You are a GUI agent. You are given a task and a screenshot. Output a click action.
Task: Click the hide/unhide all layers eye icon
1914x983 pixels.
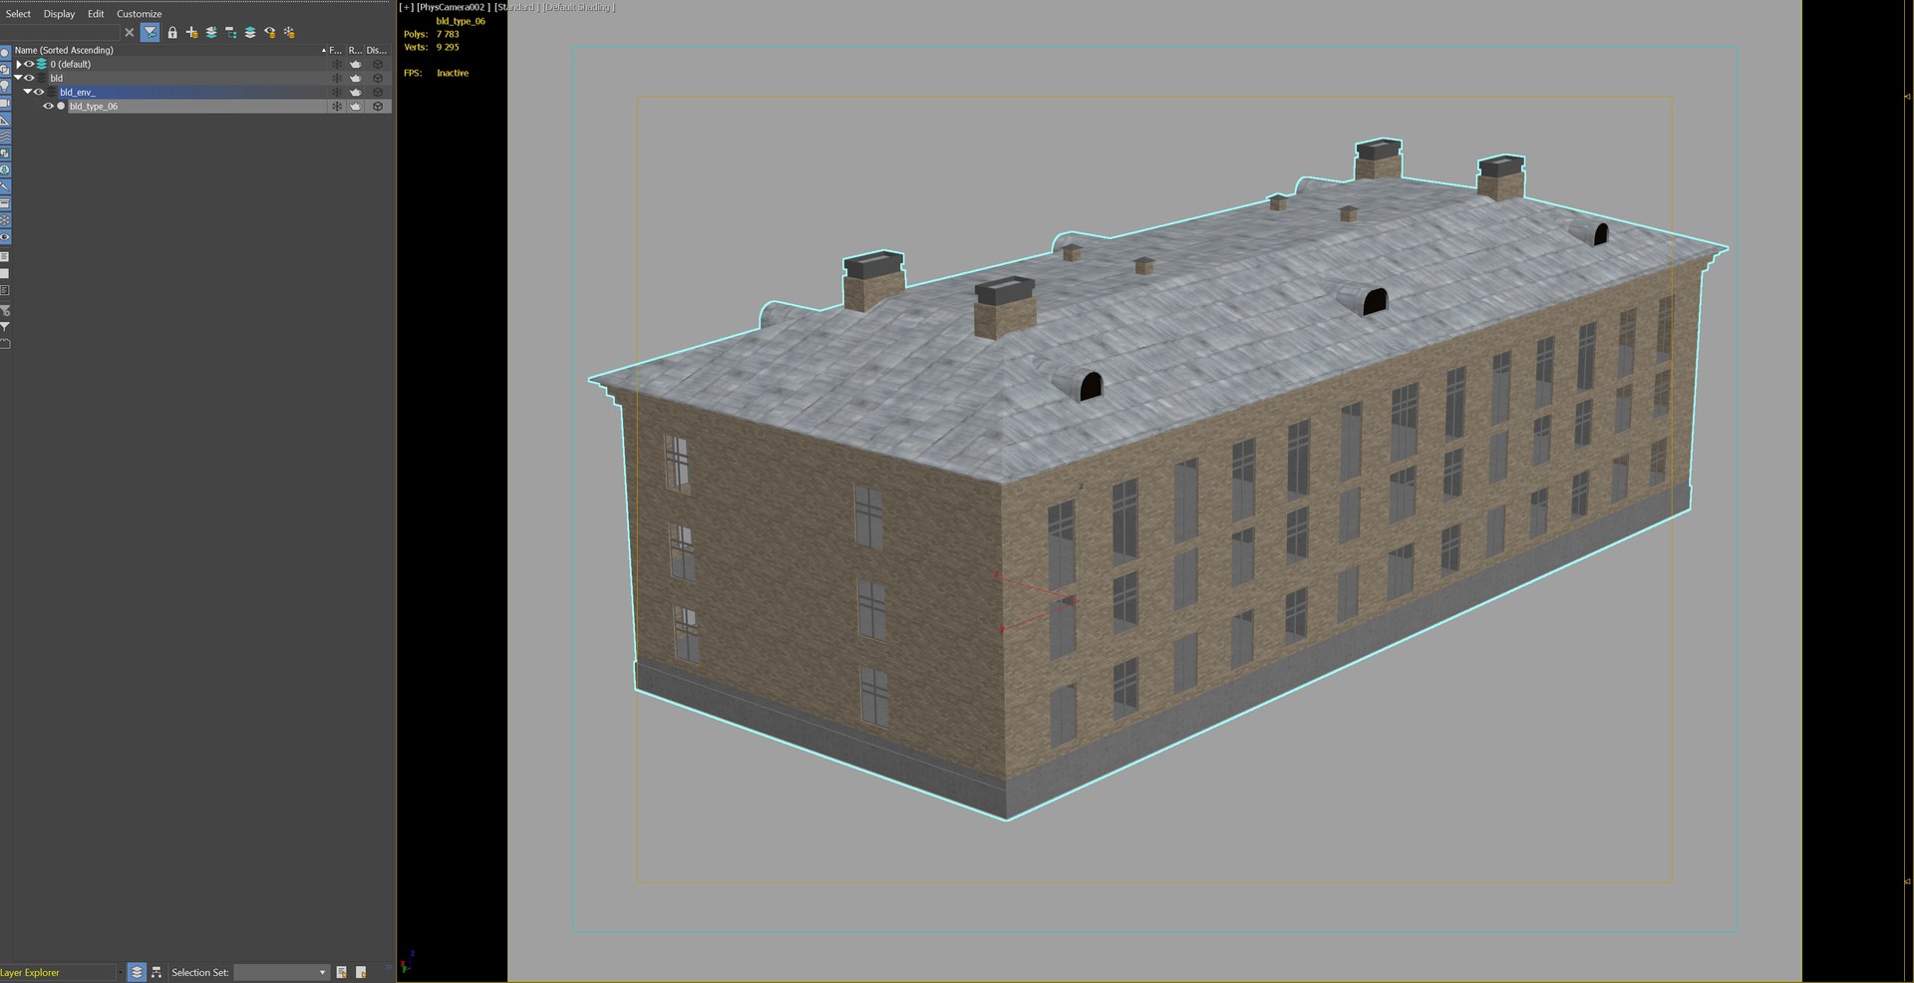269,33
